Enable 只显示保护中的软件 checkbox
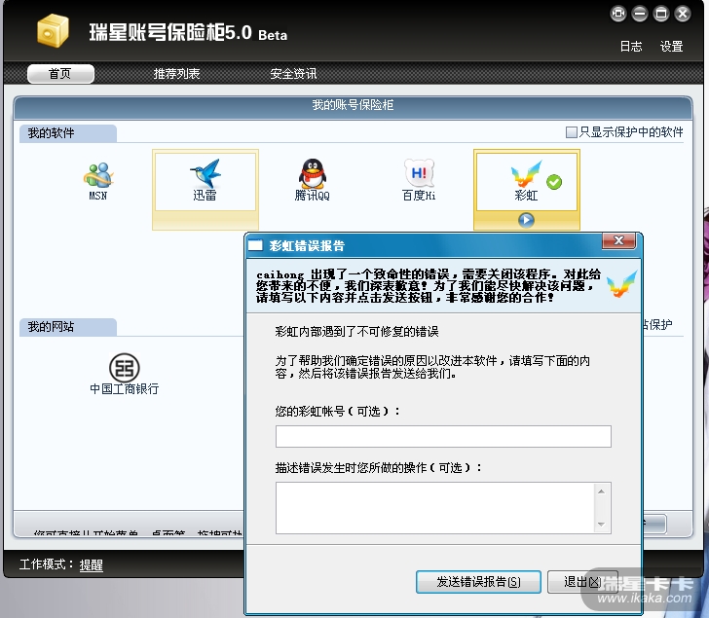This screenshot has height=618, width=709. pos(571,132)
